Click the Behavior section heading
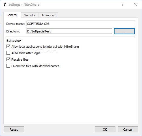The image size is (142, 136). (14, 41)
